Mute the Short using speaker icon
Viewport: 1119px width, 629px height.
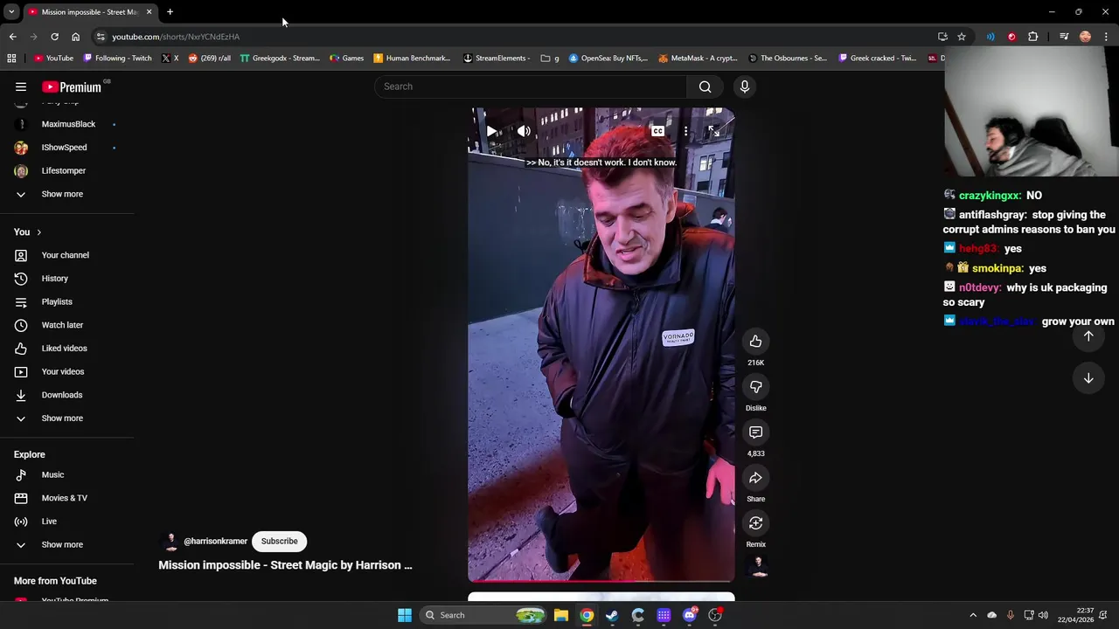click(x=524, y=131)
